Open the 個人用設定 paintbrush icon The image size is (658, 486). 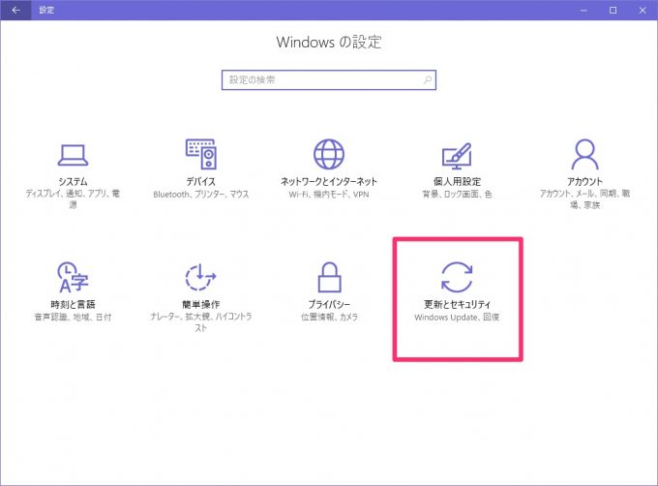457,155
